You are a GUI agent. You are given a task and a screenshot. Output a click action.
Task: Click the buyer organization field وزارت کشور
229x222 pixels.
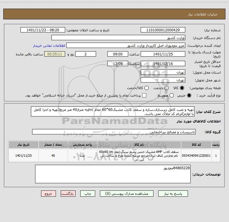tap(118, 38)
